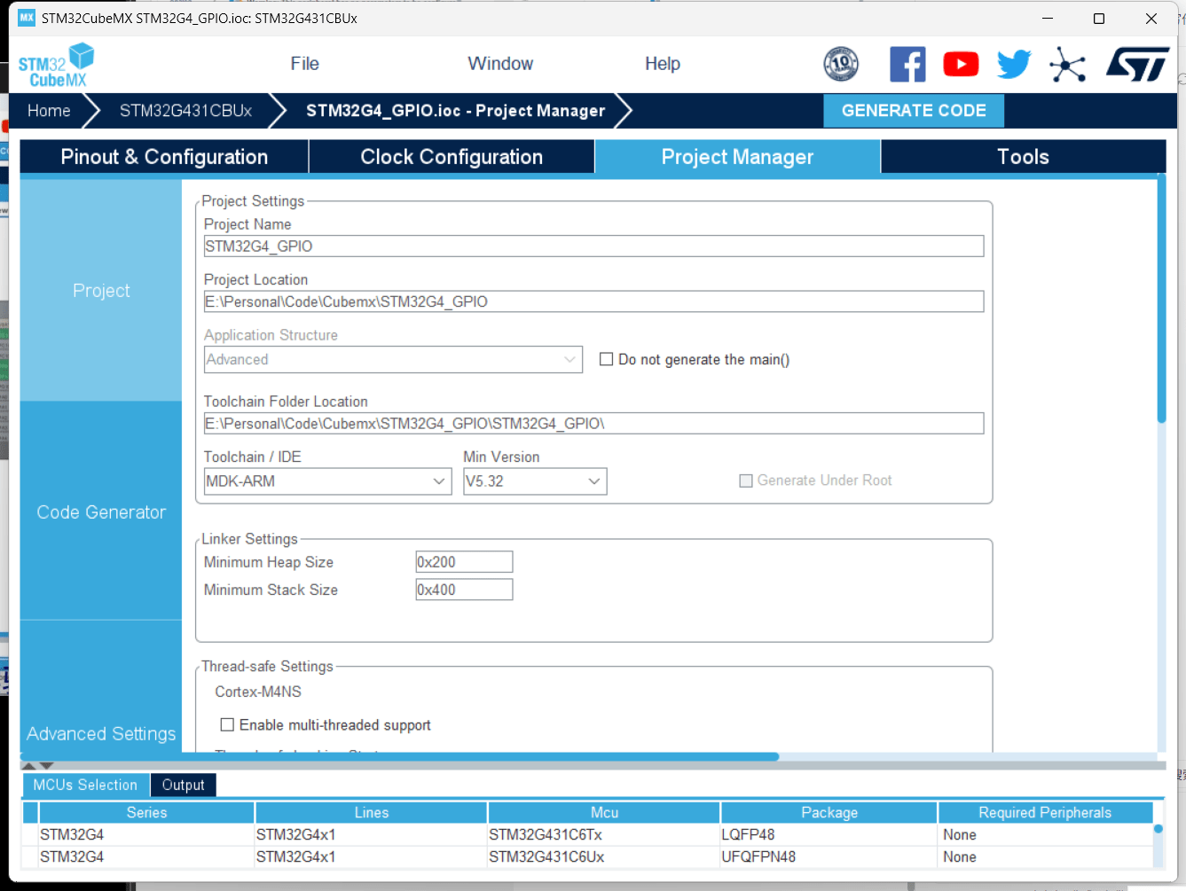The image size is (1186, 891).
Task: Open the Facebook icon link
Action: coord(907,65)
